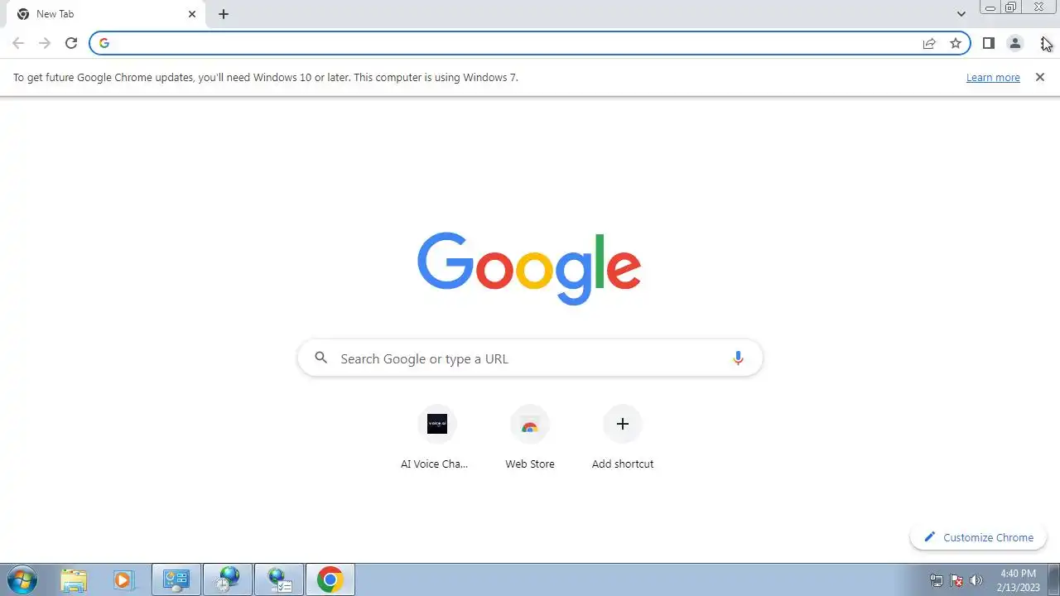Launch Windows Media Player from taskbar

pyautogui.click(x=123, y=579)
